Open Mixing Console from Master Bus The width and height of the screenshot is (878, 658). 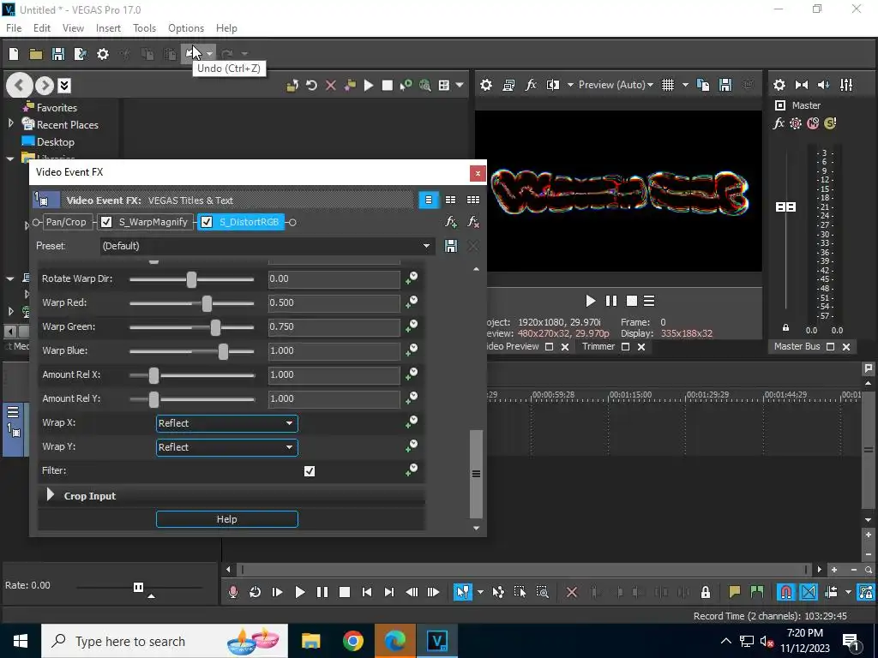coord(846,85)
